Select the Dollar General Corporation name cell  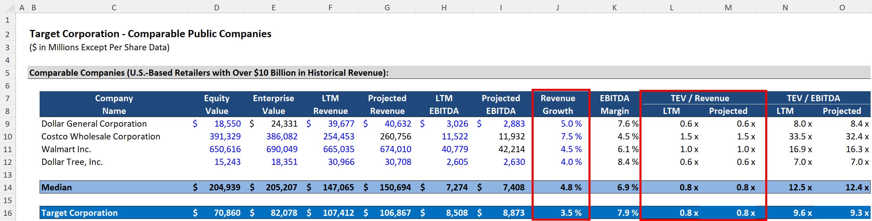94,124
